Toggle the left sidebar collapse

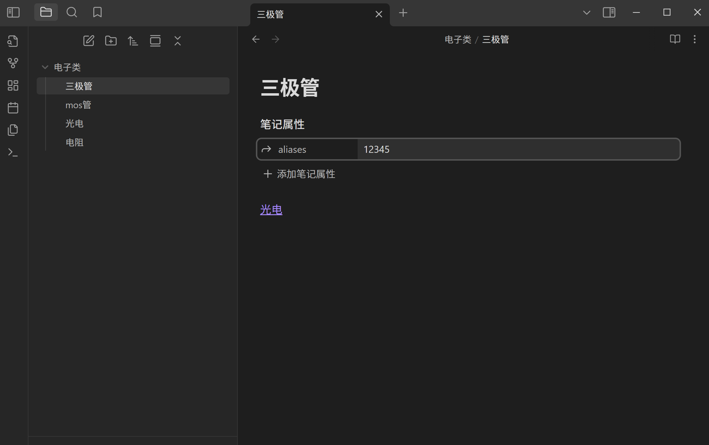(x=13, y=13)
